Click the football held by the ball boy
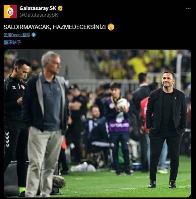This screenshot has height=199, width=196. (x=123, y=104)
